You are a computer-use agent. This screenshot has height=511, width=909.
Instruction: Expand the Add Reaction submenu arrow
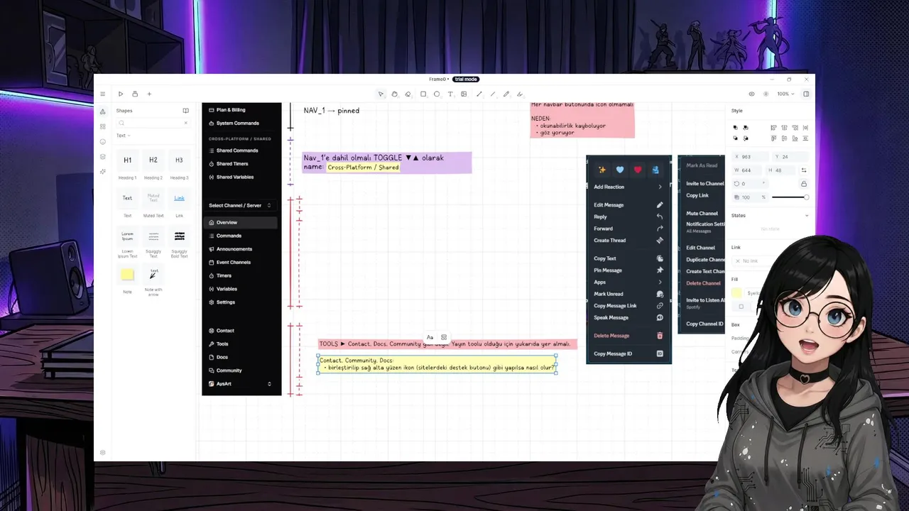coord(660,187)
